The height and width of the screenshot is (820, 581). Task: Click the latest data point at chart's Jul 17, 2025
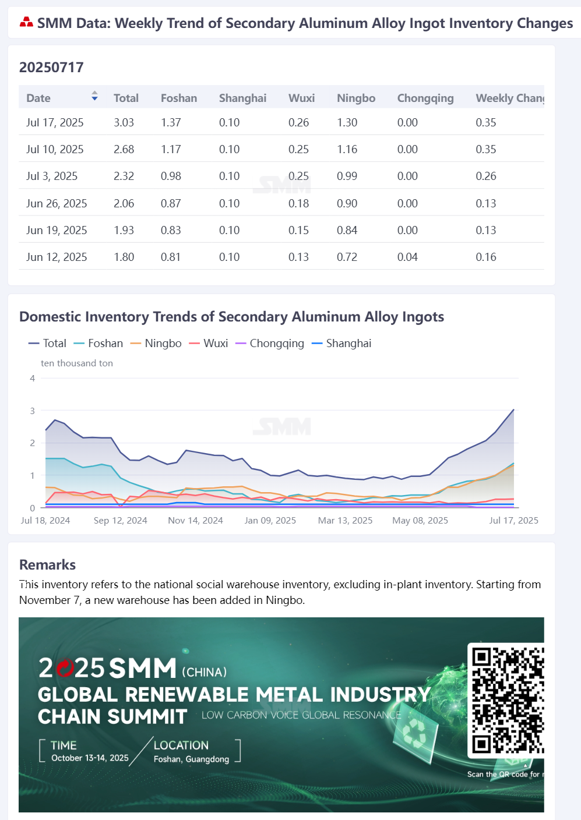coord(513,409)
